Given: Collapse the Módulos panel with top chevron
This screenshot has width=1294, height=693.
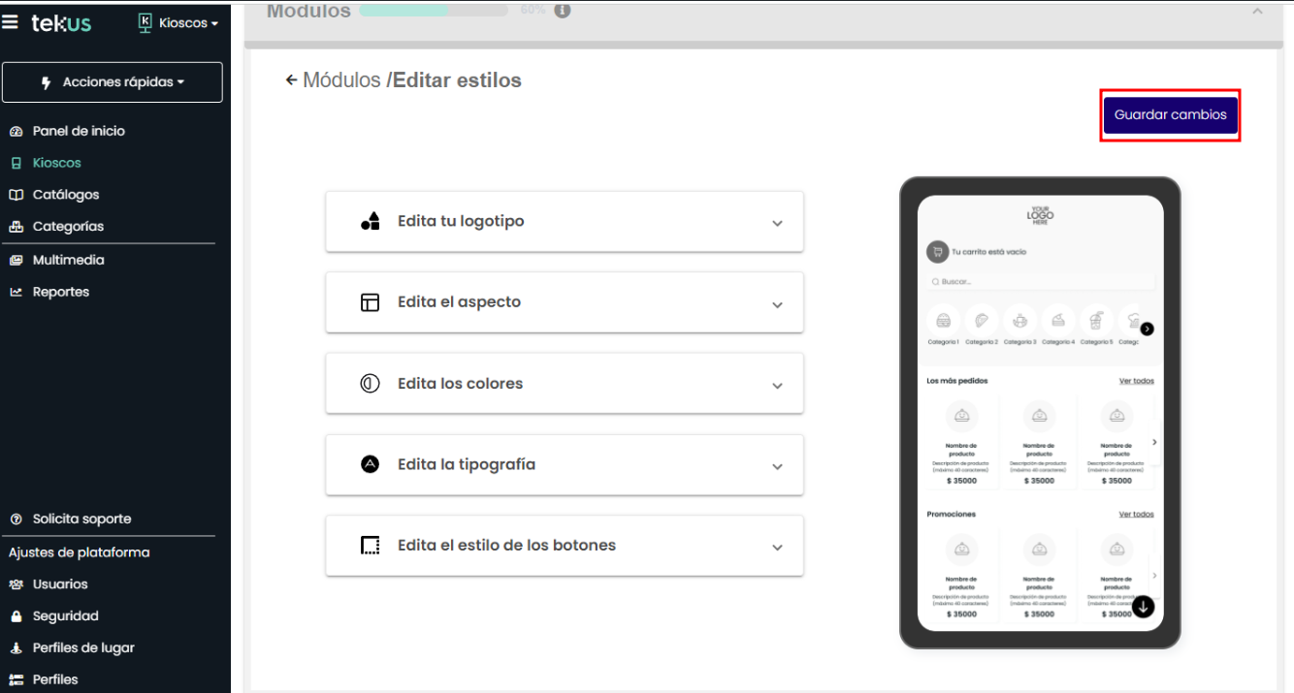Looking at the screenshot, I should pyautogui.click(x=1257, y=12).
